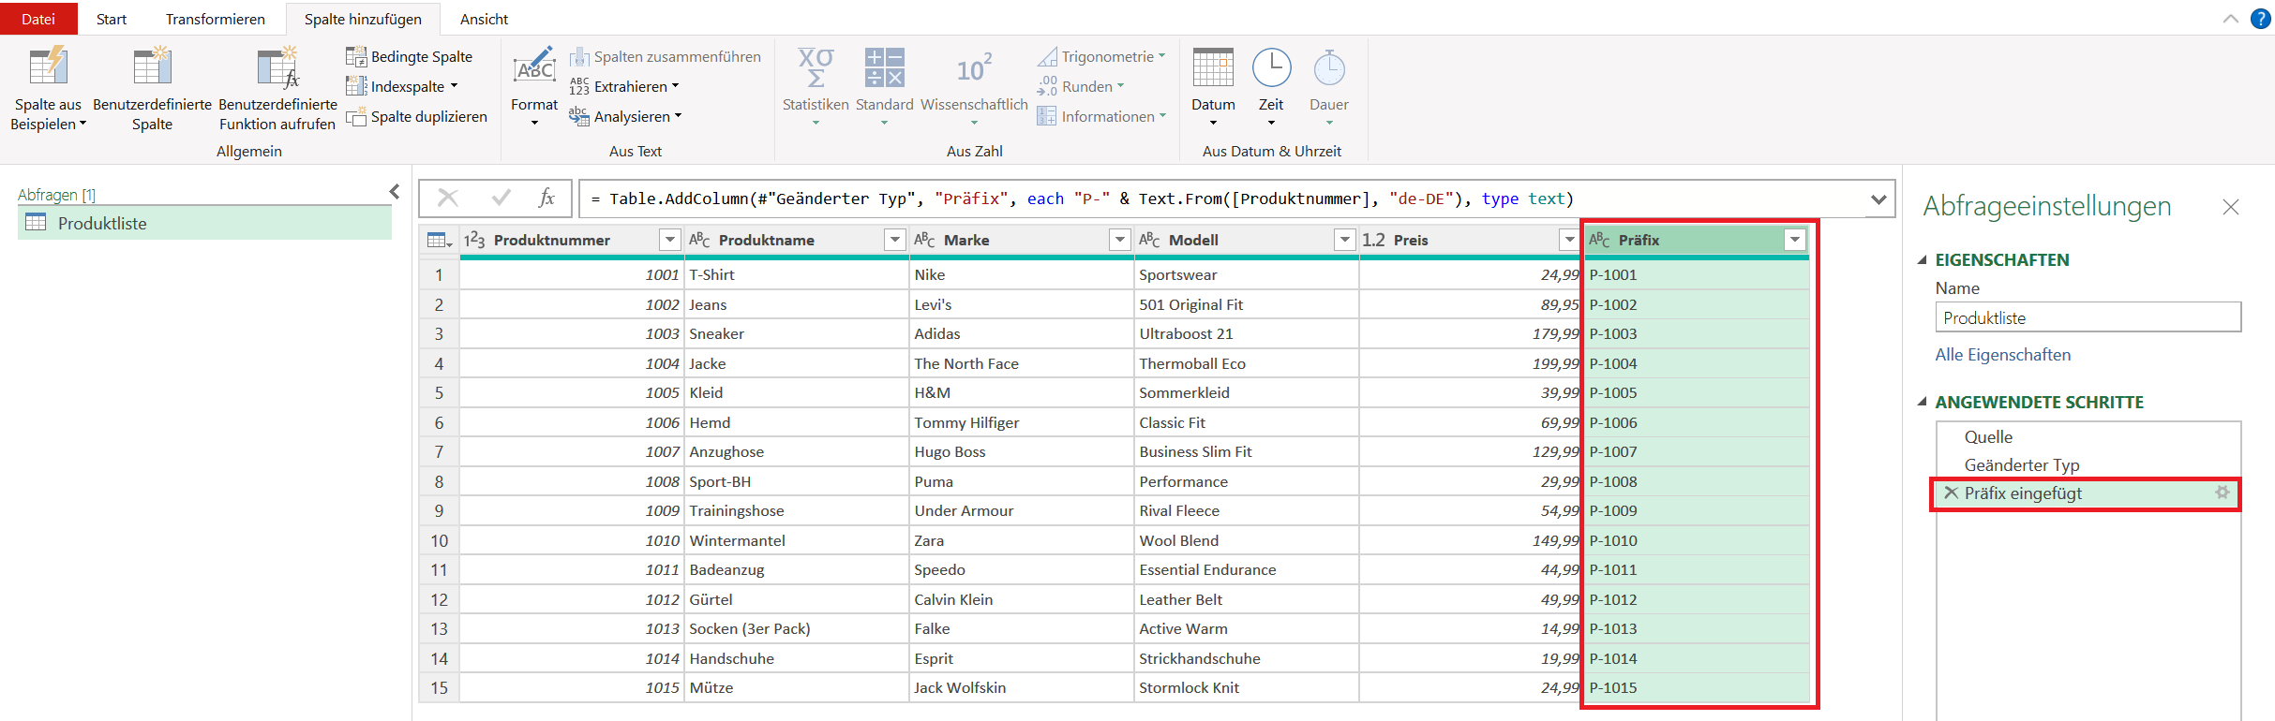Viewport: 2275px width, 721px height.
Task: Click the Statistiken icon
Action: tap(816, 67)
